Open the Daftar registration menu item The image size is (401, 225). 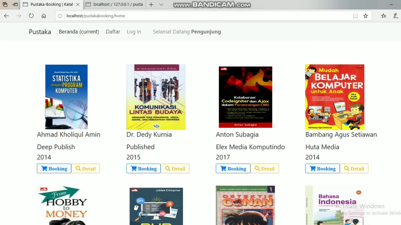(113, 32)
